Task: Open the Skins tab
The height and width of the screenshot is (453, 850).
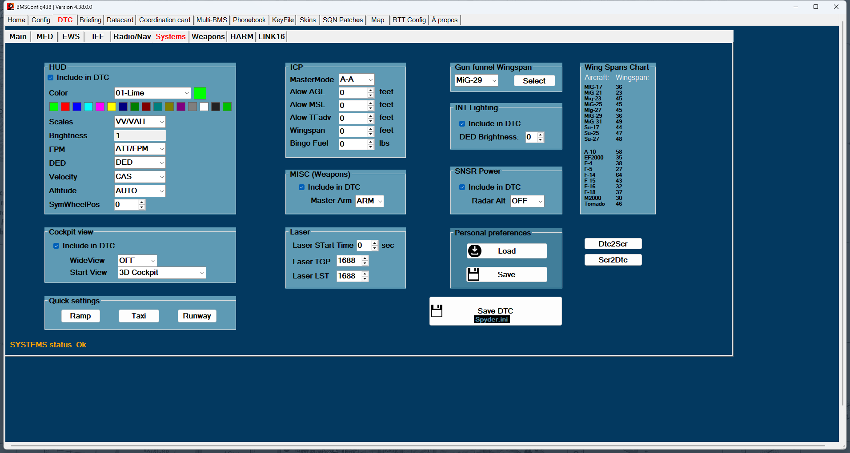Action: [x=308, y=20]
